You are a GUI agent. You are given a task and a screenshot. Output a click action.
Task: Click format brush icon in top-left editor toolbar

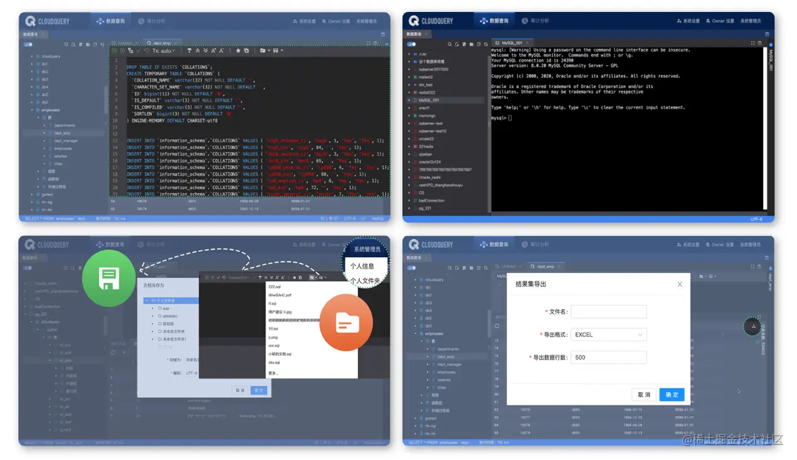[189, 51]
